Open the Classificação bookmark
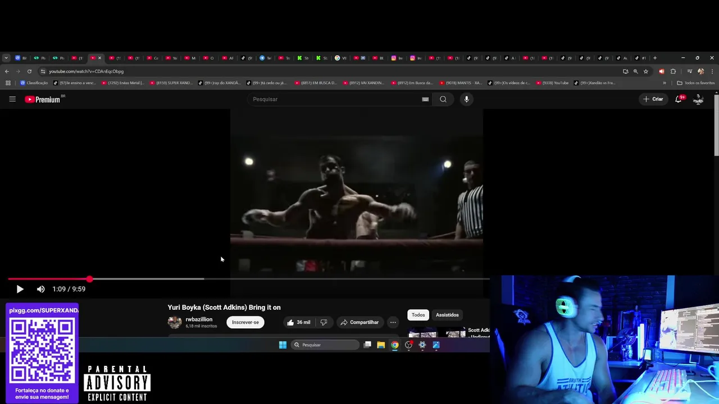 34,83
